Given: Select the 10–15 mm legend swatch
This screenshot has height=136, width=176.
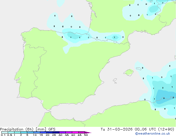Looking at the screenshot, I should pyautogui.click(x=37, y=132).
